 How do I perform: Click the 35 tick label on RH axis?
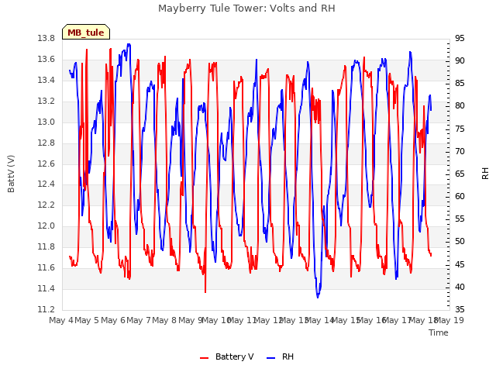[460, 309]
